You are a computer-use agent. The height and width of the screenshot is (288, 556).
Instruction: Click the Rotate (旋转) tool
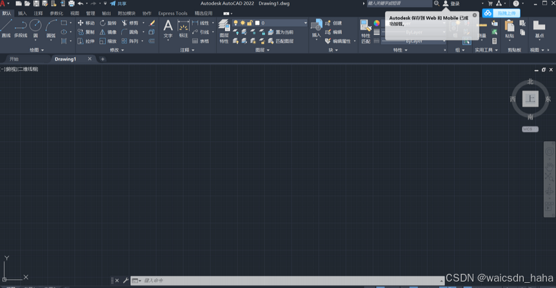(108, 23)
